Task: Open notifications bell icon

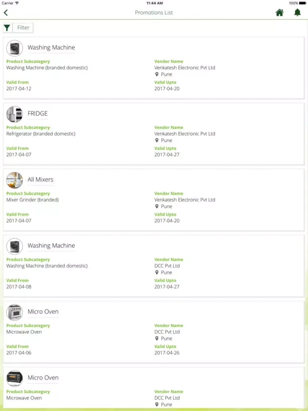Action: pos(297,13)
